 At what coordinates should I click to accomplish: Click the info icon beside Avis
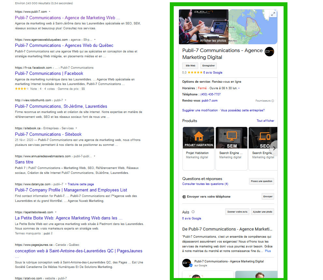(x=193, y=212)
